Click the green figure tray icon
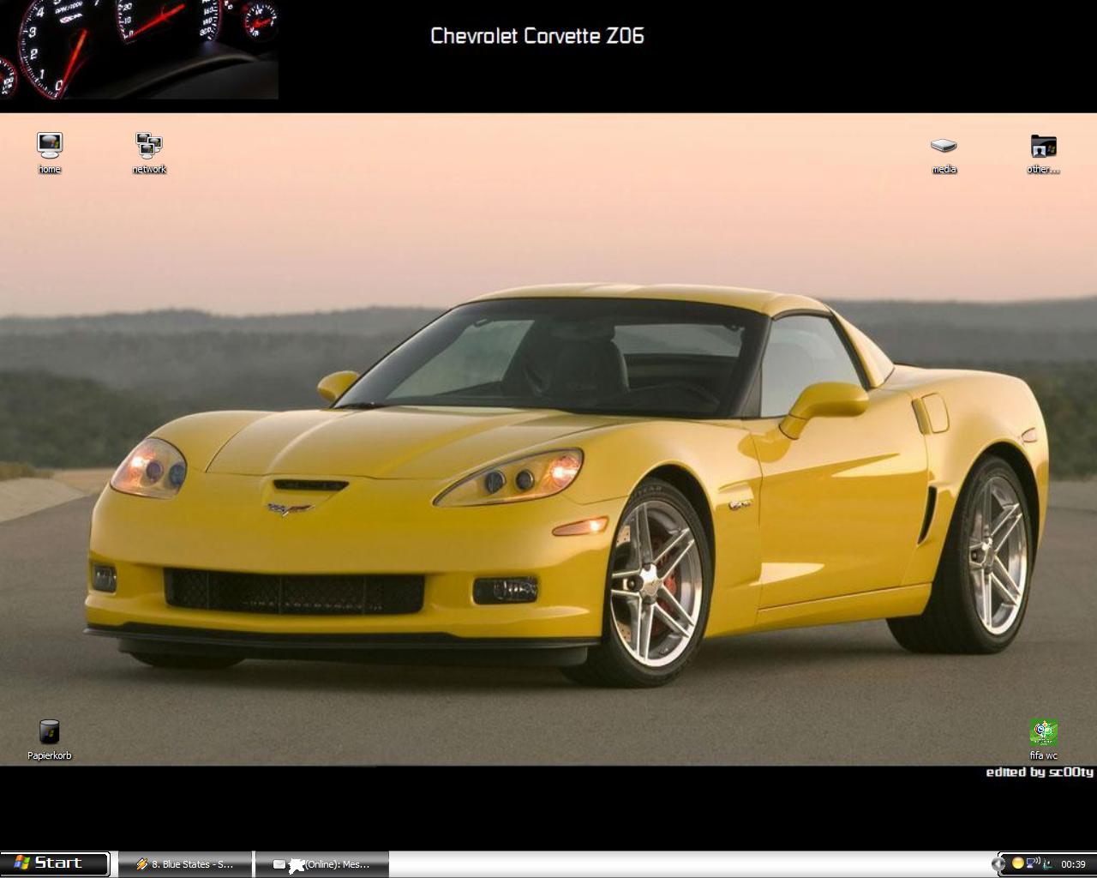 click(x=1048, y=863)
